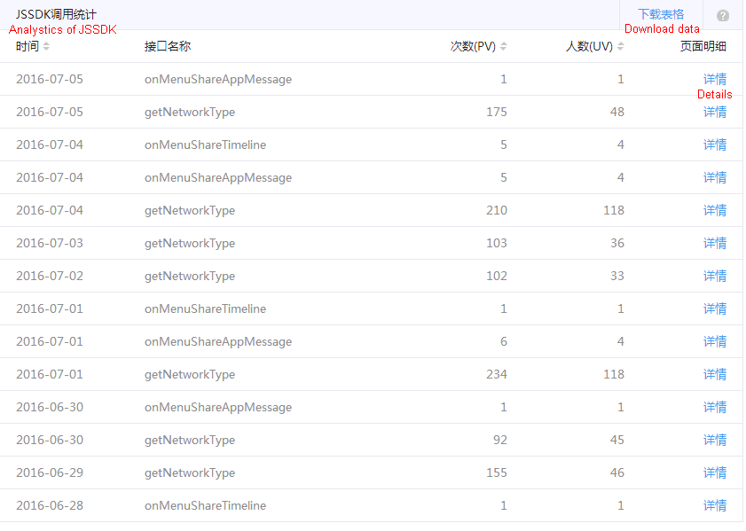Open 详情 for 2016-07-04 onMenuShareAppMessage row

tap(715, 177)
